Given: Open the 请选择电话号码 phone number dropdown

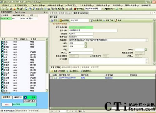Looking at the screenshot, I should [102, 9].
